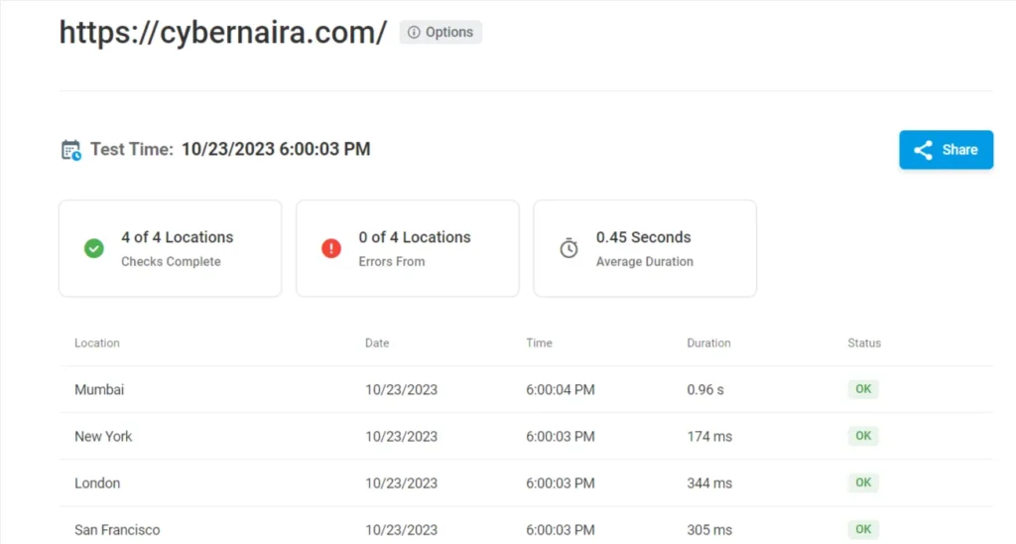The width and height of the screenshot is (1016, 544).
Task: Click the Errors From label
Action: pos(392,261)
